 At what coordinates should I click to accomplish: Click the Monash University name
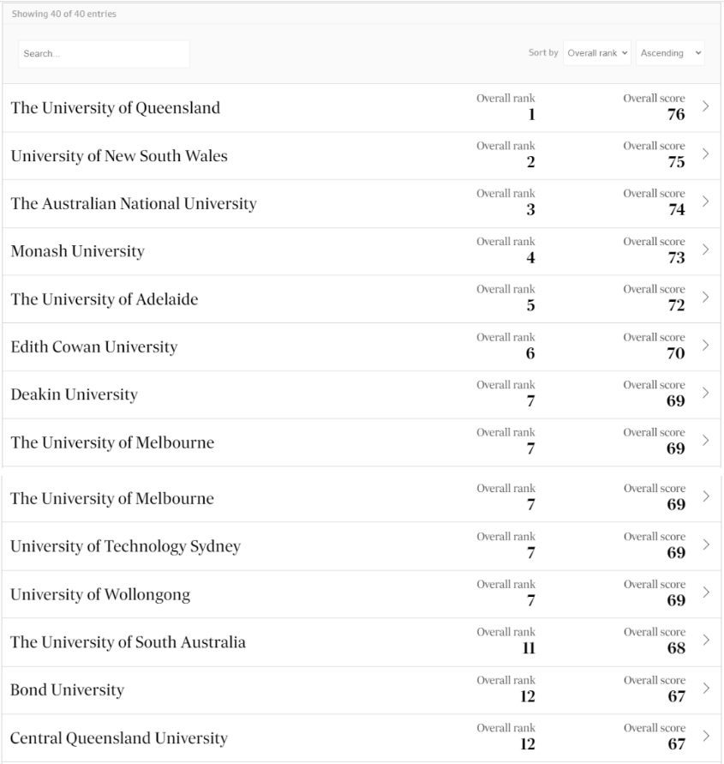[x=78, y=251]
